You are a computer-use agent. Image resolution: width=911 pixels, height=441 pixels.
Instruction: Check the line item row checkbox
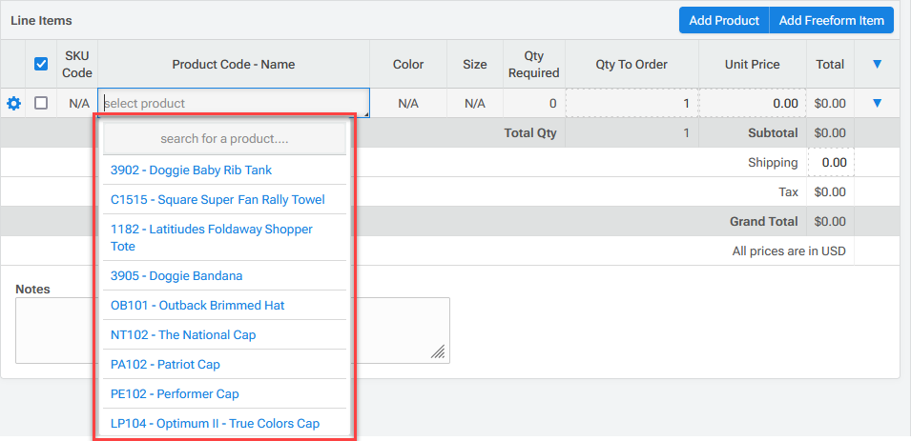[x=41, y=103]
